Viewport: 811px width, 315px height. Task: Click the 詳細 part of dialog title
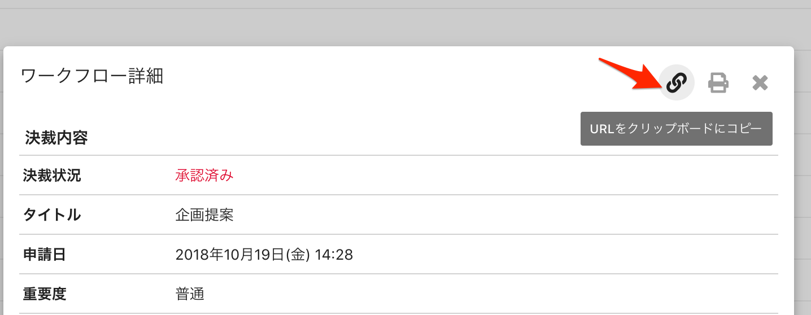point(145,76)
